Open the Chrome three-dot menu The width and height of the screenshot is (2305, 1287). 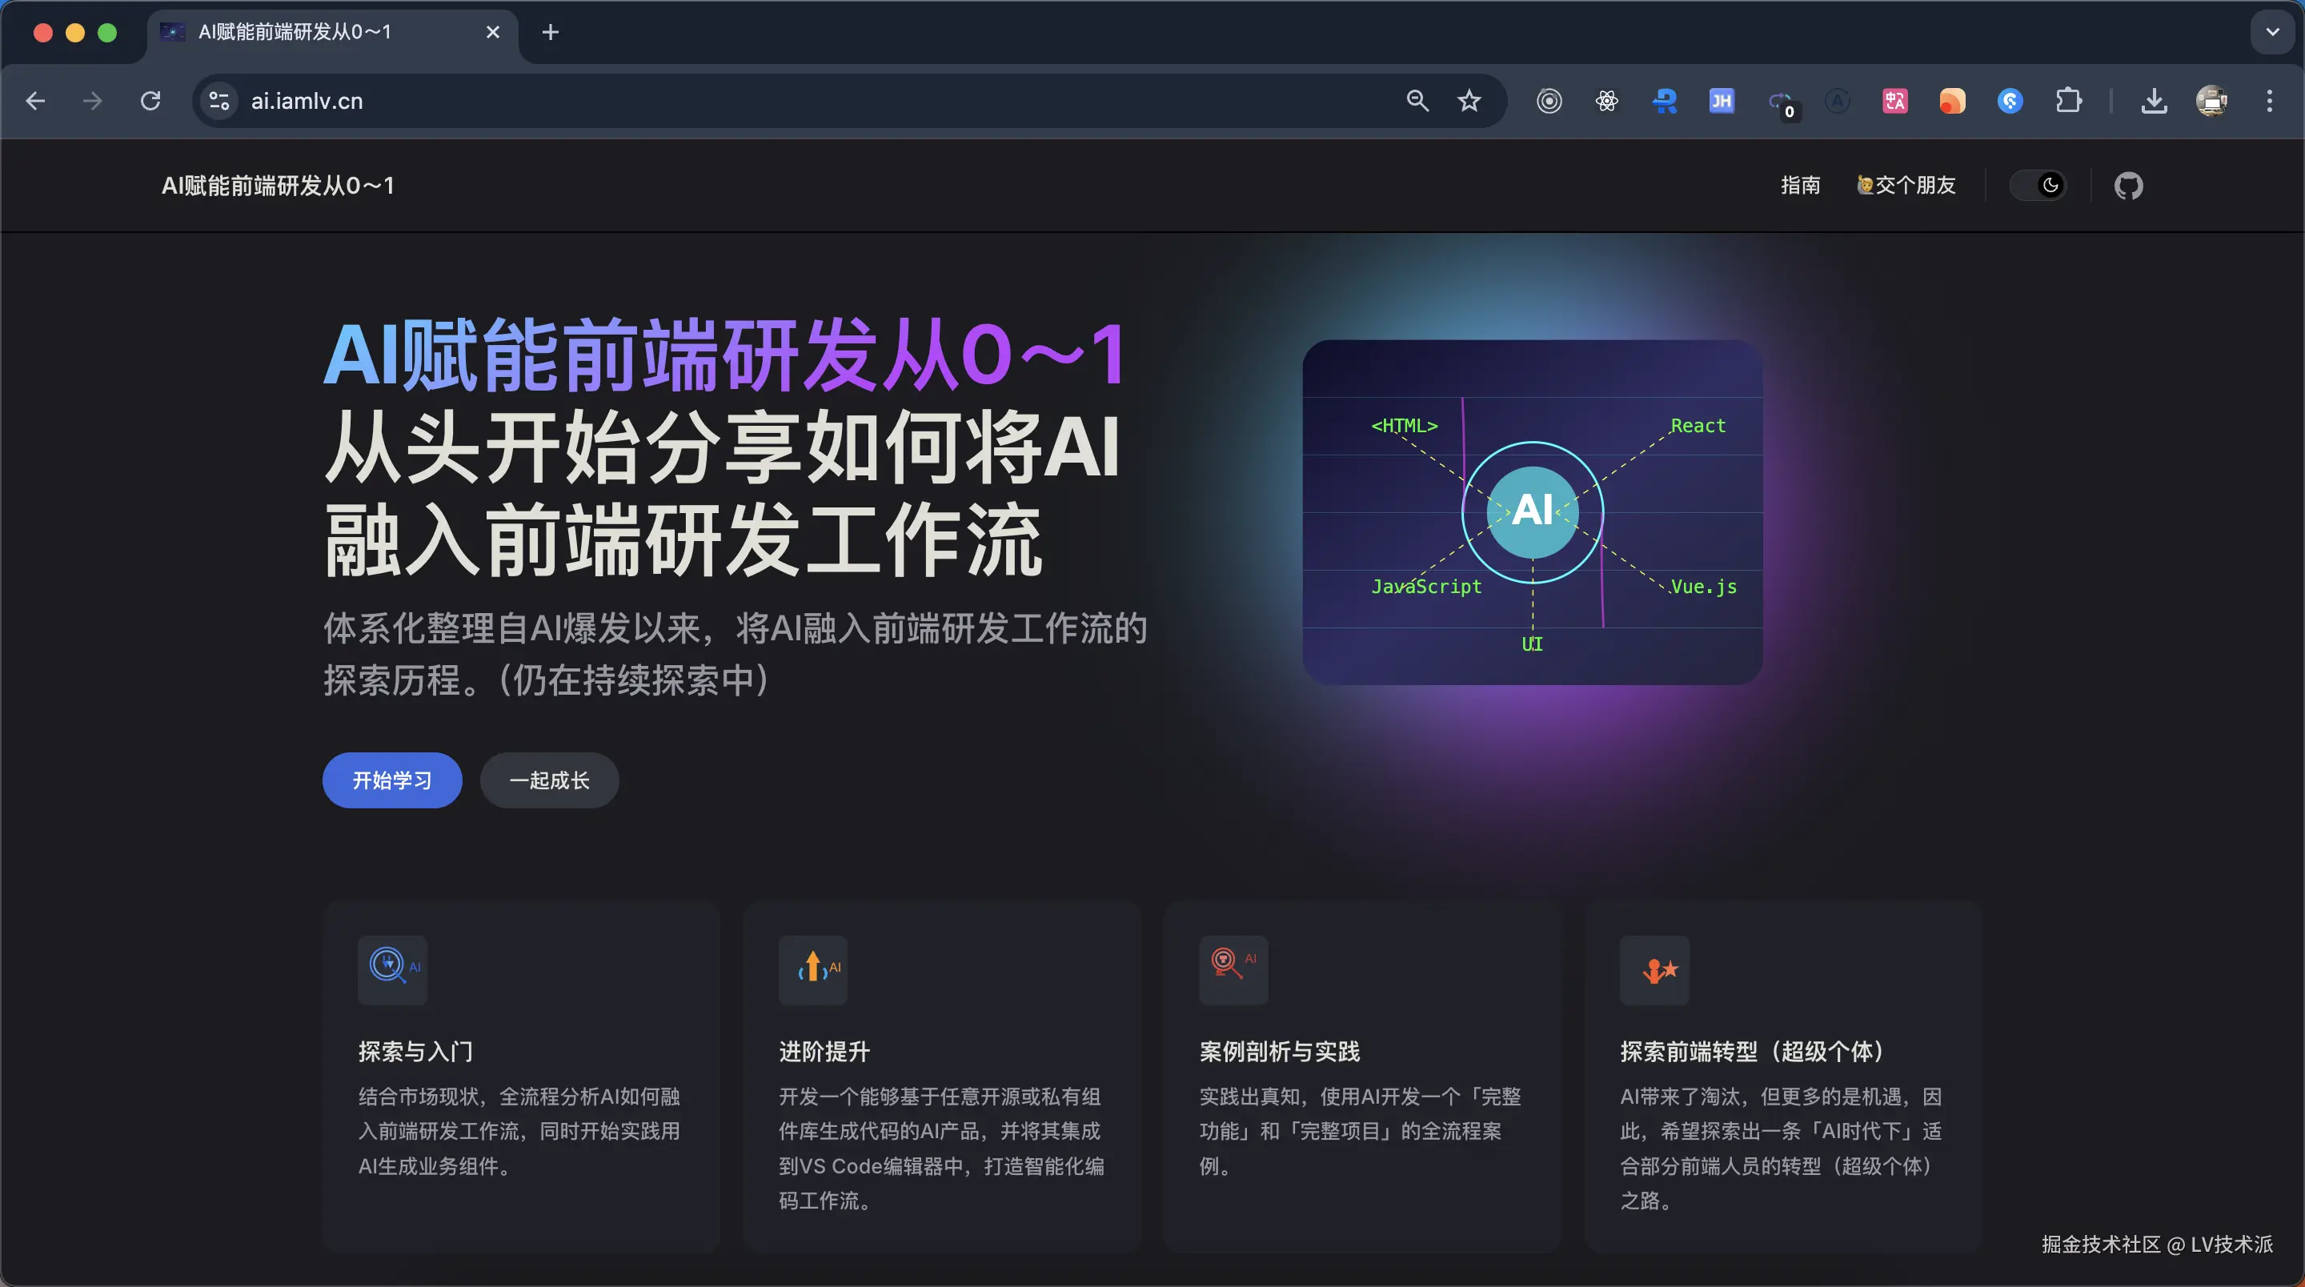coord(2268,101)
